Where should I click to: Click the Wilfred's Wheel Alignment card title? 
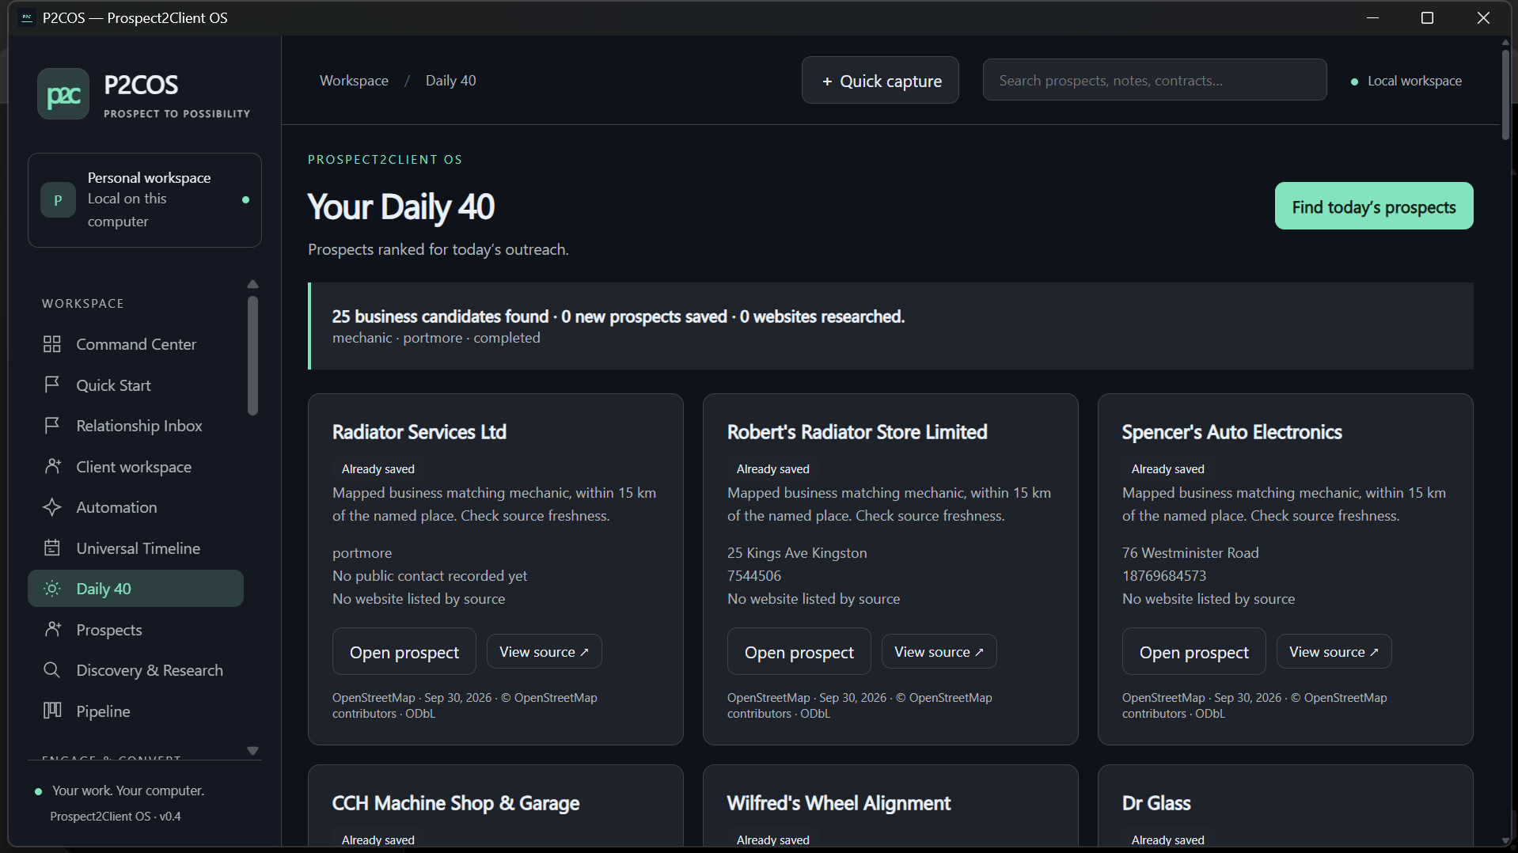(839, 803)
